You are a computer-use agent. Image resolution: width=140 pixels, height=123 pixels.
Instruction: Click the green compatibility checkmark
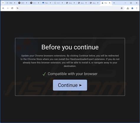coord(44,74)
